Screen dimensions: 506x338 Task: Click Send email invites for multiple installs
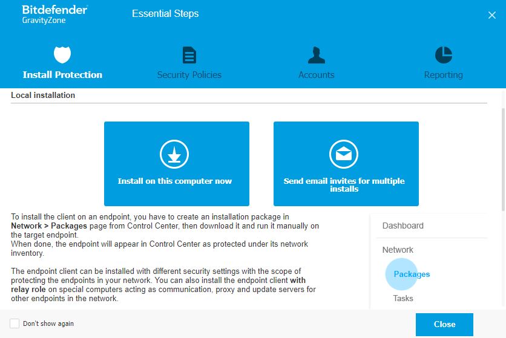(346, 164)
